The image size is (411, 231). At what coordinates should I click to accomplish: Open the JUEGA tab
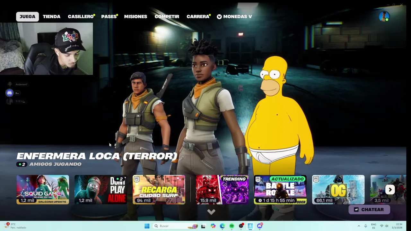27,17
